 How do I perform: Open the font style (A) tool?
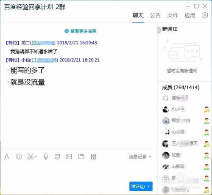coord(7,157)
